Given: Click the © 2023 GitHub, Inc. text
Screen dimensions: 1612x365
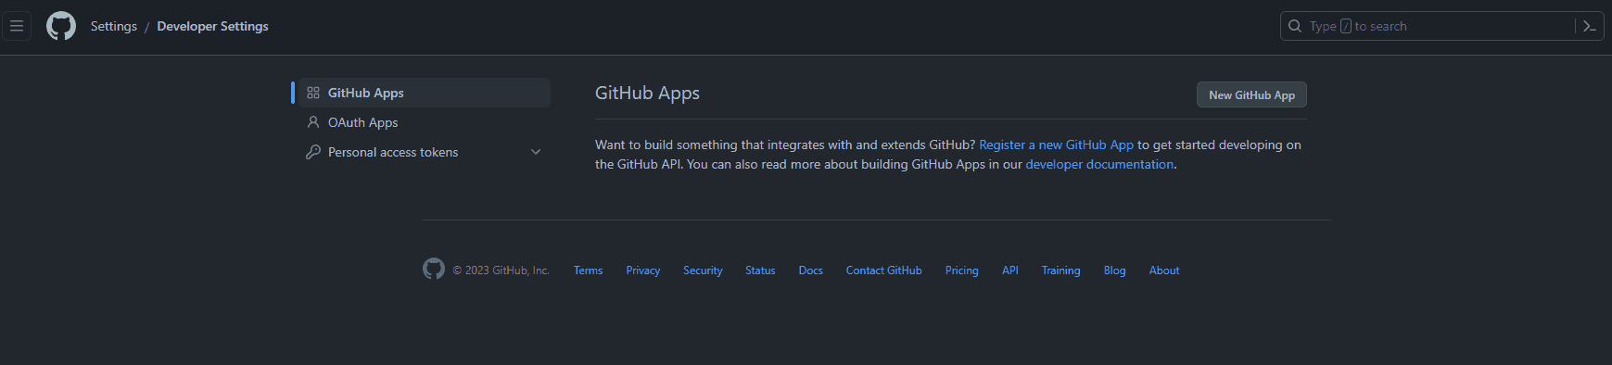Looking at the screenshot, I should [x=501, y=271].
